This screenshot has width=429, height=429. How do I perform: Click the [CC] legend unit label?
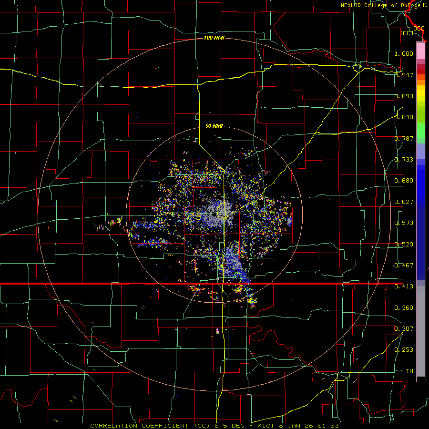(x=407, y=33)
